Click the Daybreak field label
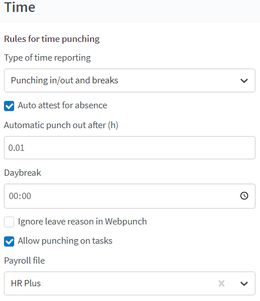 tap(23, 173)
